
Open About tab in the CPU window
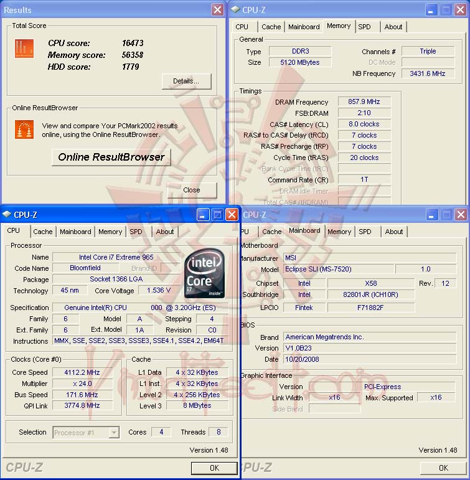[x=165, y=232]
